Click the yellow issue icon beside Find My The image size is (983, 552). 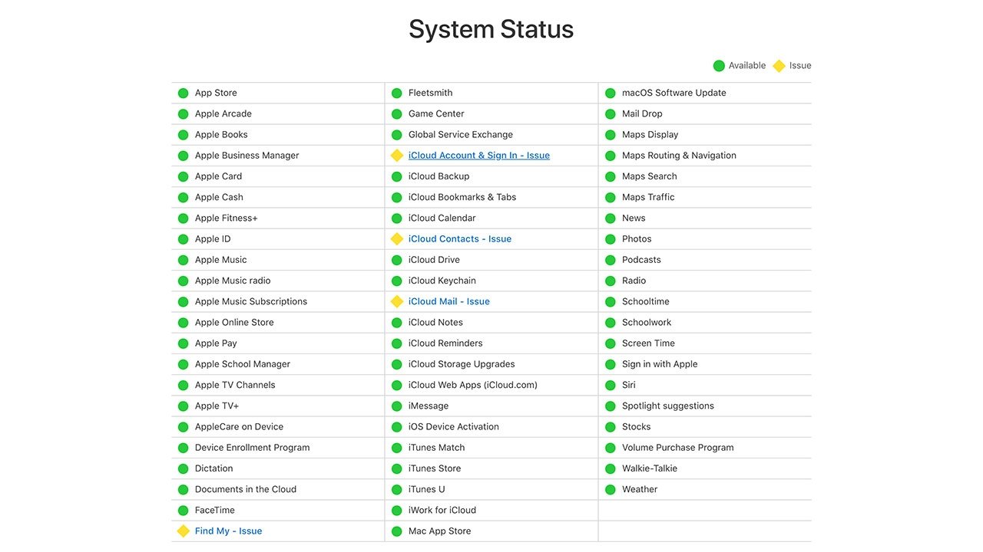pos(183,531)
